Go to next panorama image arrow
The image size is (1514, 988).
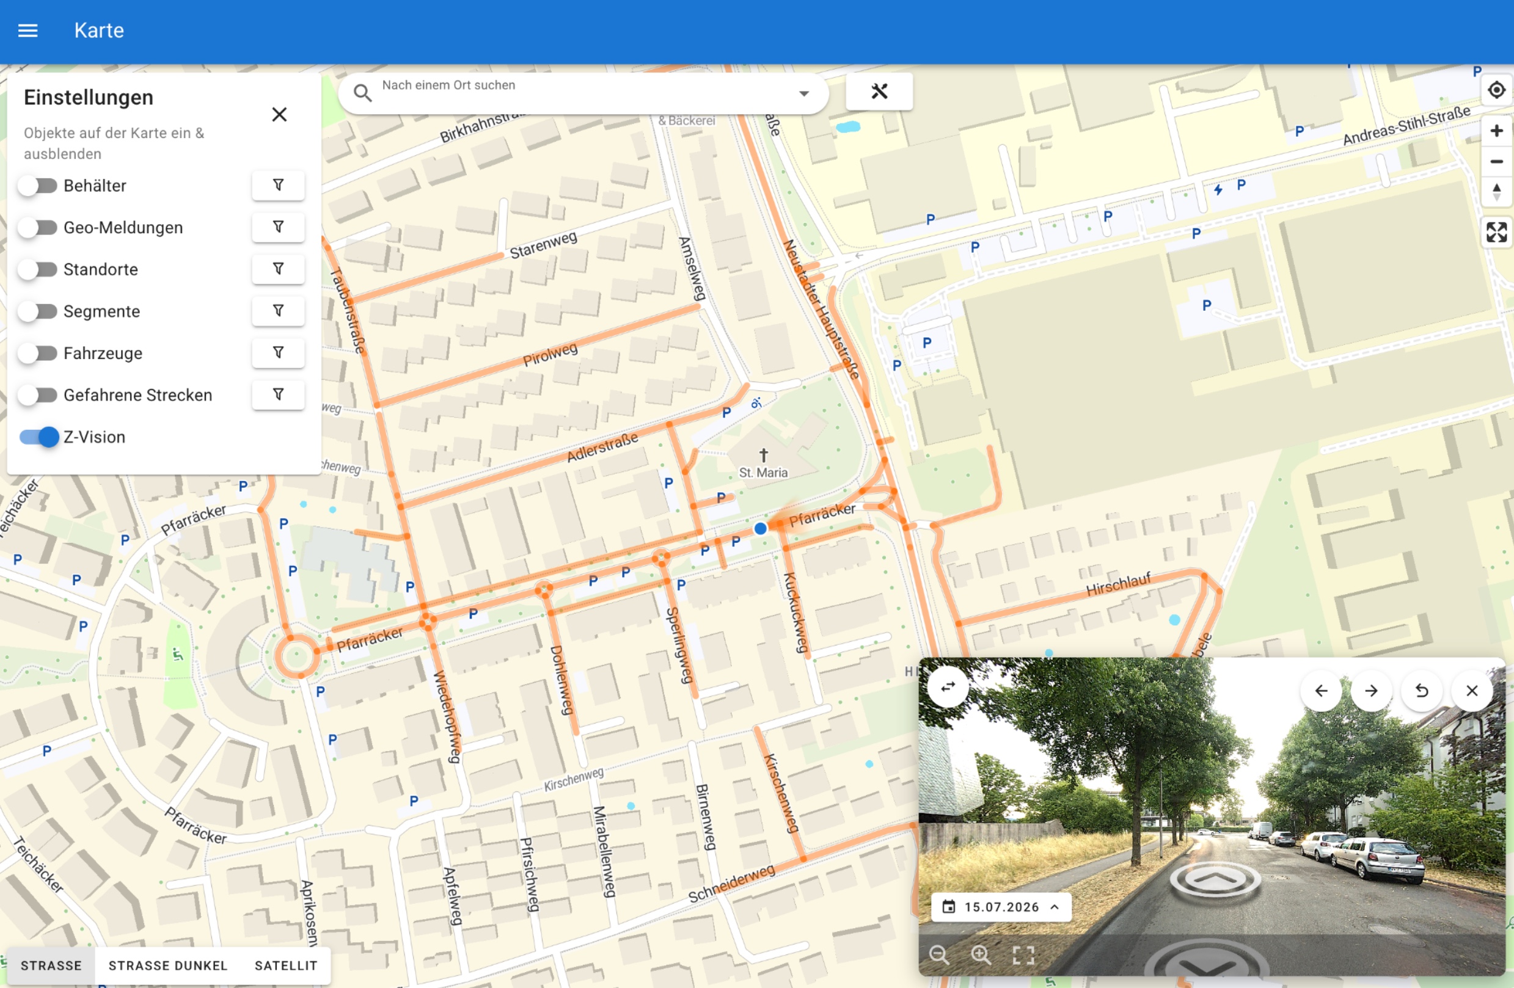click(1371, 691)
